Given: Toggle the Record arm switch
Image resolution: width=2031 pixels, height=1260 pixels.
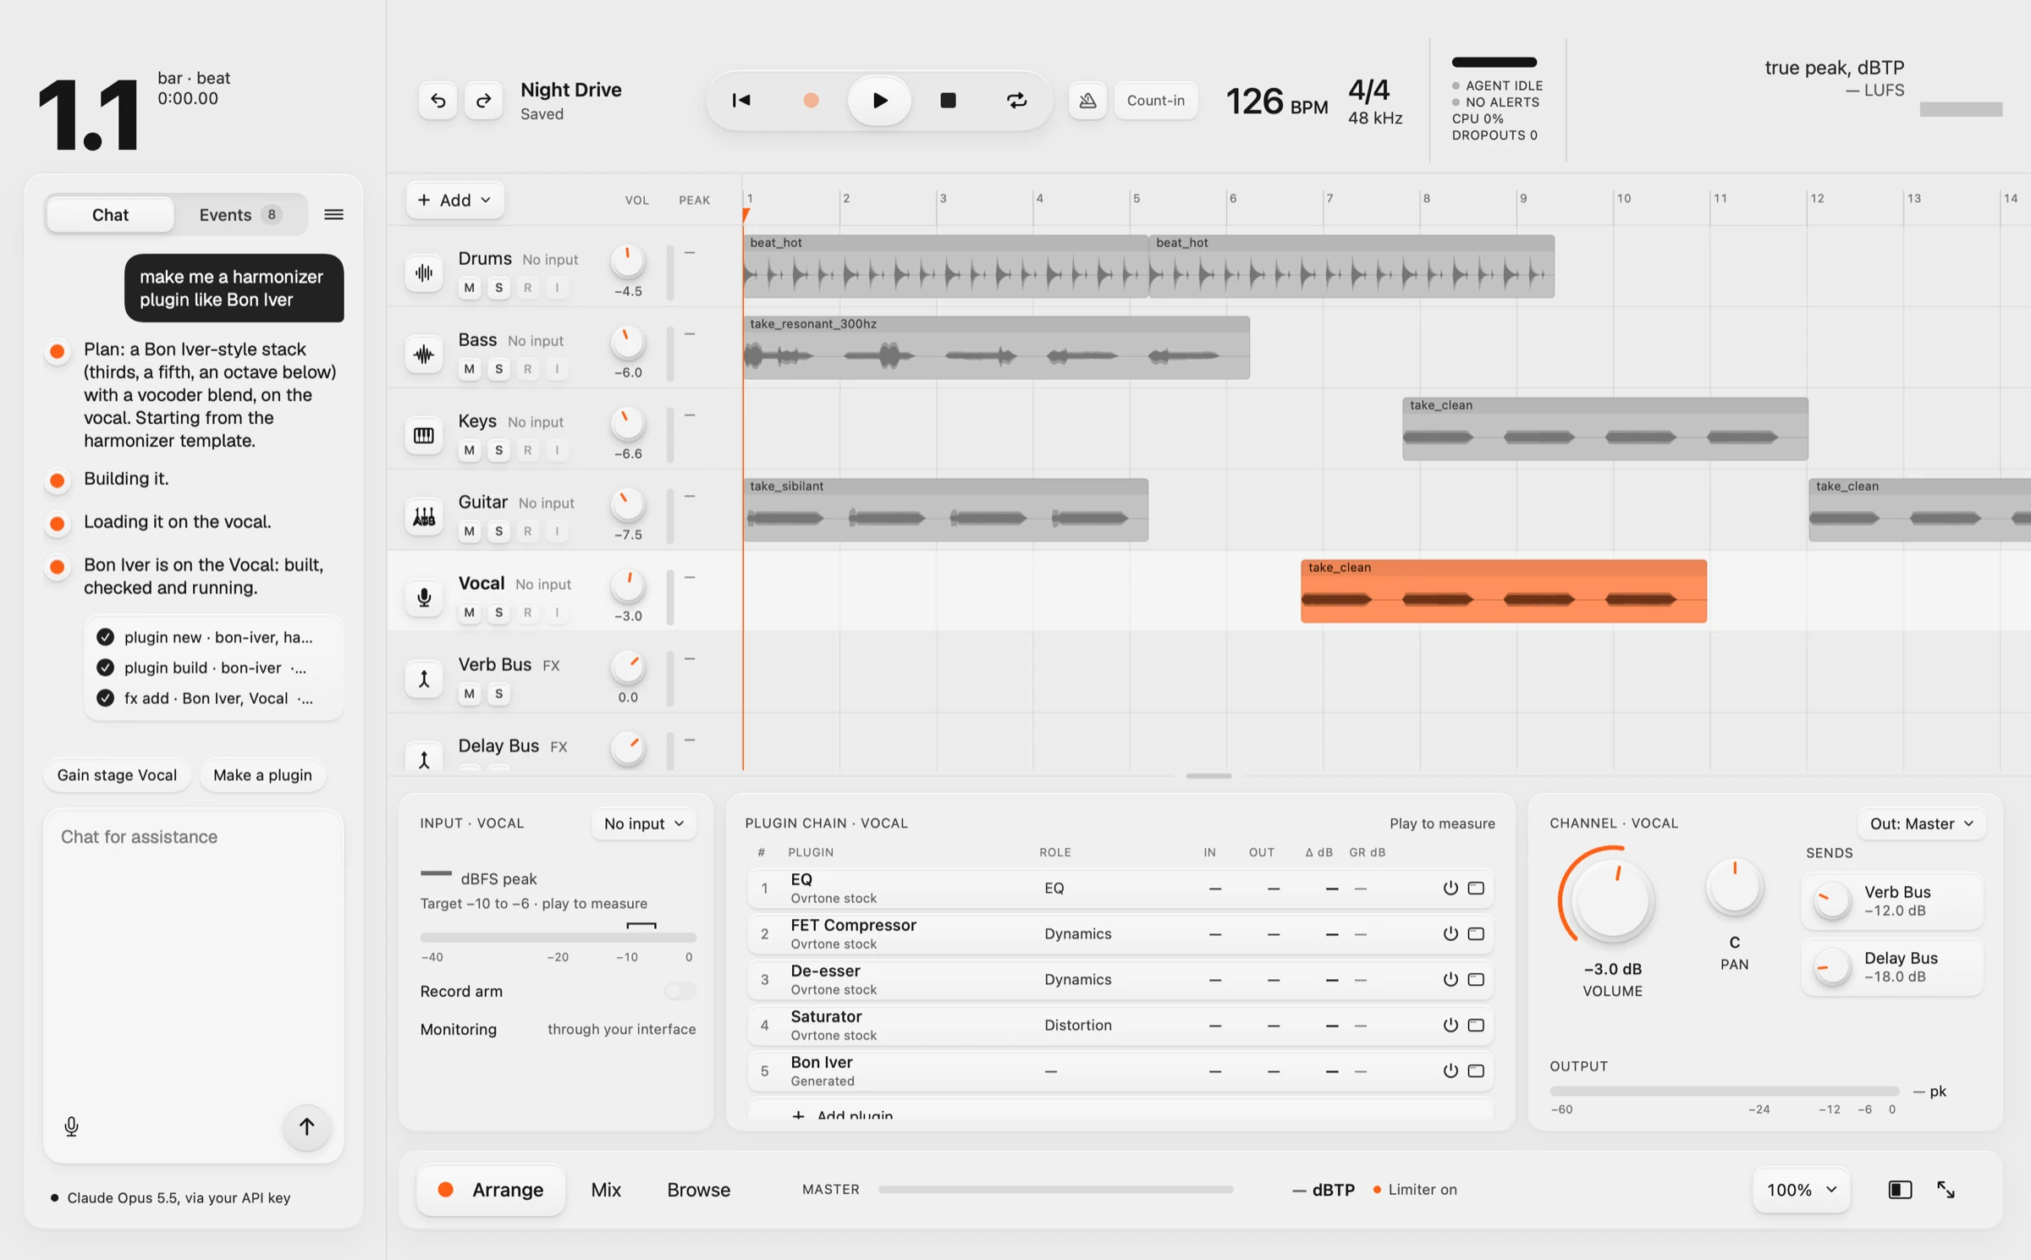Looking at the screenshot, I should (680, 991).
